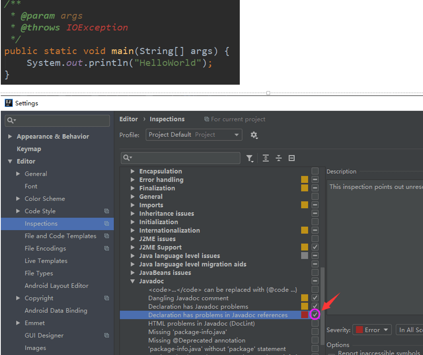The height and width of the screenshot is (355, 423).
Task: Click the Editor breadcrumb link
Action: click(128, 119)
